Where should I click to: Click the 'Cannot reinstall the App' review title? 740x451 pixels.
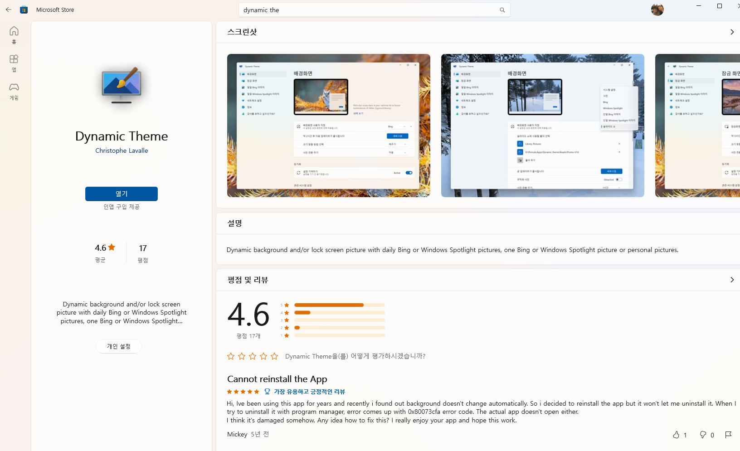(277, 379)
